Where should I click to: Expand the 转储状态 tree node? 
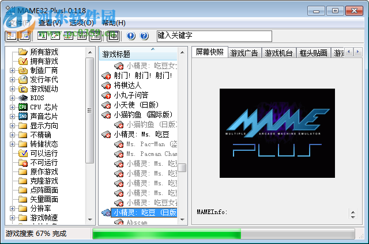(x=13, y=144)
